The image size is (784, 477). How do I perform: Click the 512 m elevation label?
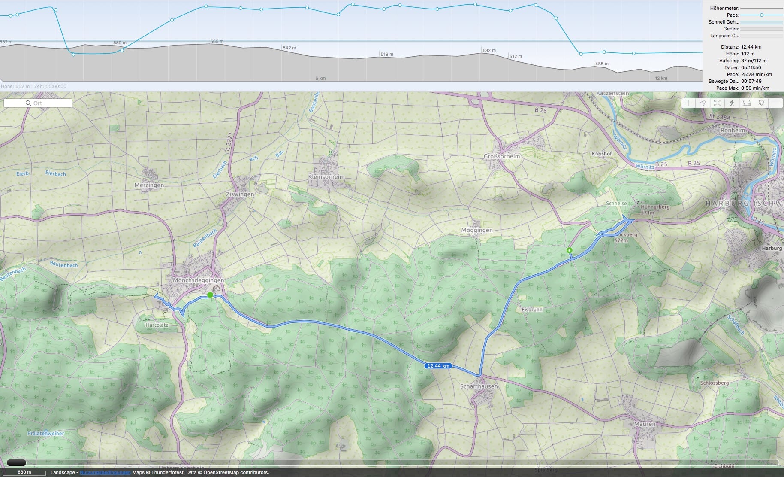pos(516,56)
